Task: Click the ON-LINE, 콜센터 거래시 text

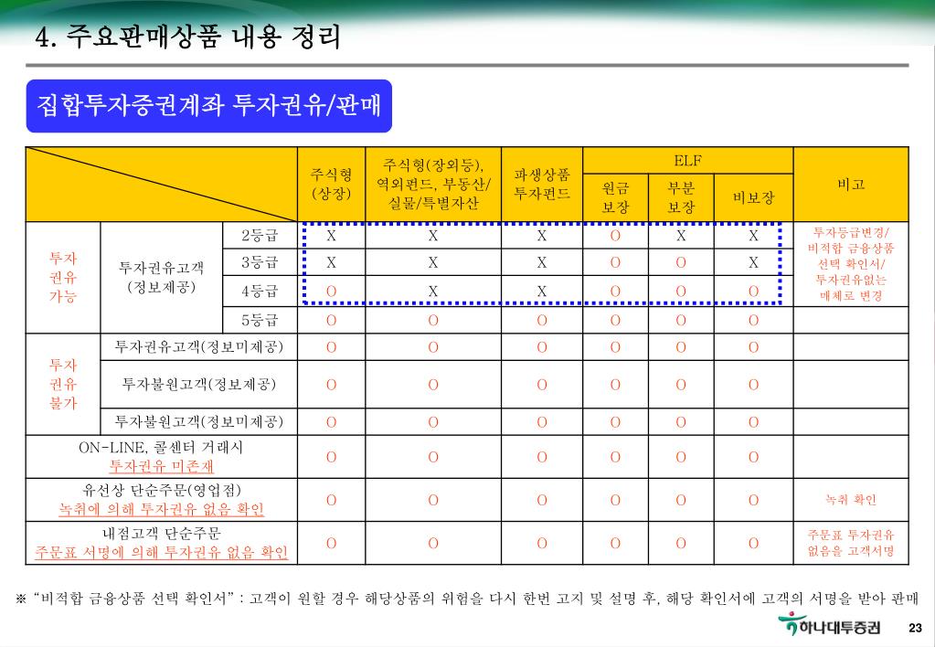Action: pos(161,447)
